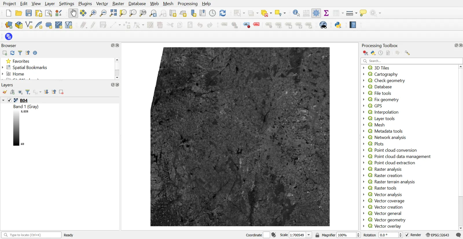Click the Processing Toolbox vertical scrollbar

pyautogui.click(x=460, y=148)
